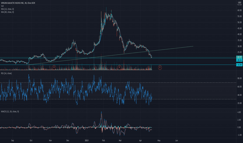Image resolution: width=243 pixels, height=143 pixels.
Task: Click the Oct label on the time axis
Action: click(x=31, y=140)
